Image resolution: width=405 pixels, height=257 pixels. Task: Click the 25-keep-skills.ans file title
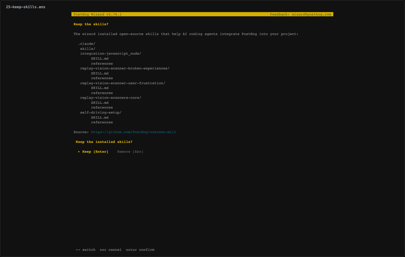pos(25,7)
